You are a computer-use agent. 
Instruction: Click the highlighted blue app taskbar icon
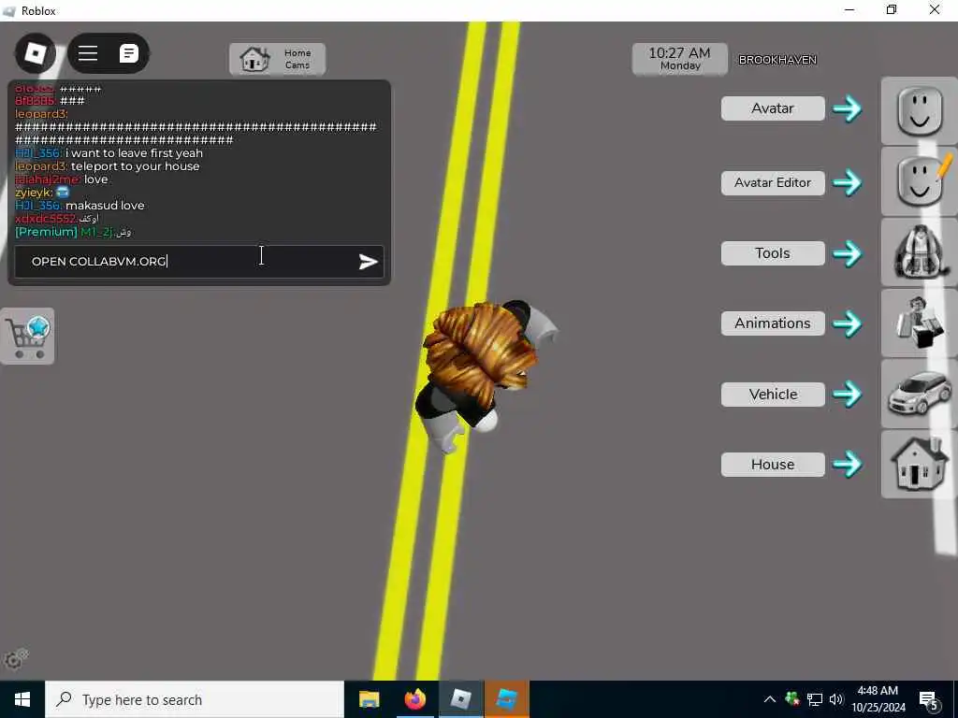point(506,699)
